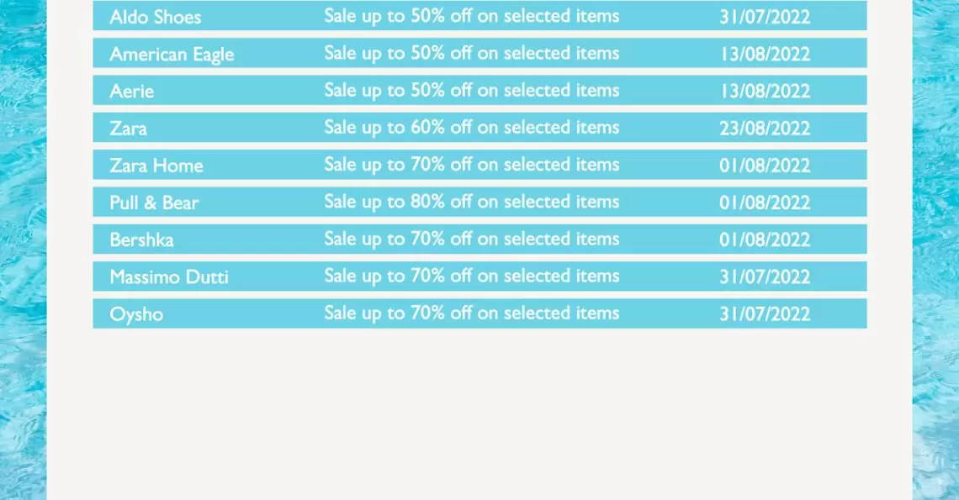Screen dimensions: 959x500
Task: Click Aldo Shoes' 31/07/2022 date
Action: (x=765, y=17)
